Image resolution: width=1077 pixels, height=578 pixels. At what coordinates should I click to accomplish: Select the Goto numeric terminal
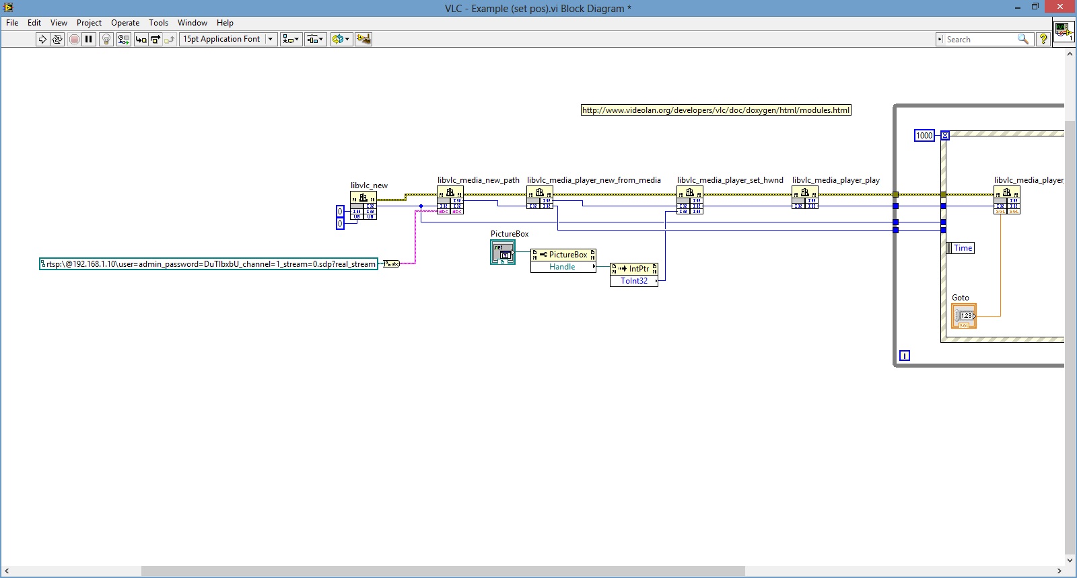964,316
